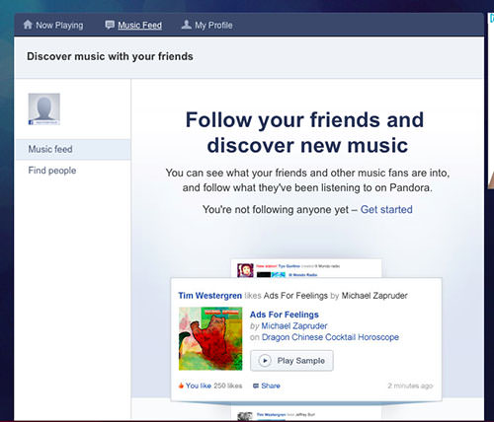Click the Share speech bubble icon

pyautogui.click(x=256, y=386)
